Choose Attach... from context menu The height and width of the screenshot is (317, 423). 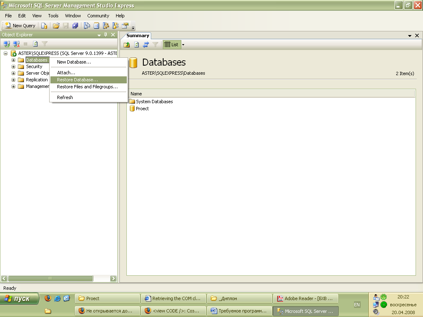coord(88,73)
